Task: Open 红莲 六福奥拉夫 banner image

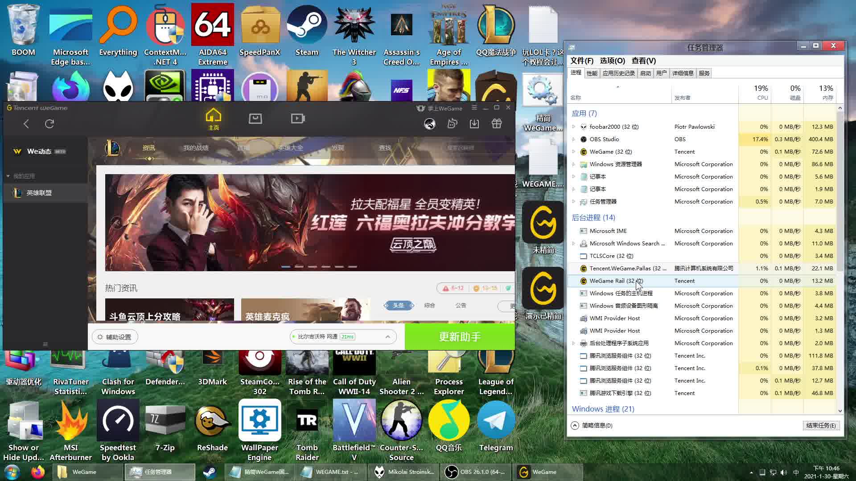Action: [310, 223]
